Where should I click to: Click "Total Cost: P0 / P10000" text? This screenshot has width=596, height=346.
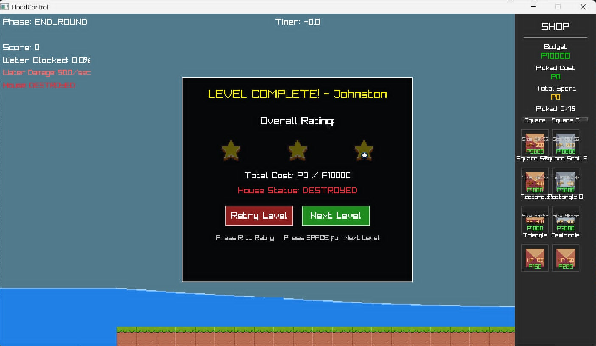(x=298, y=175)
